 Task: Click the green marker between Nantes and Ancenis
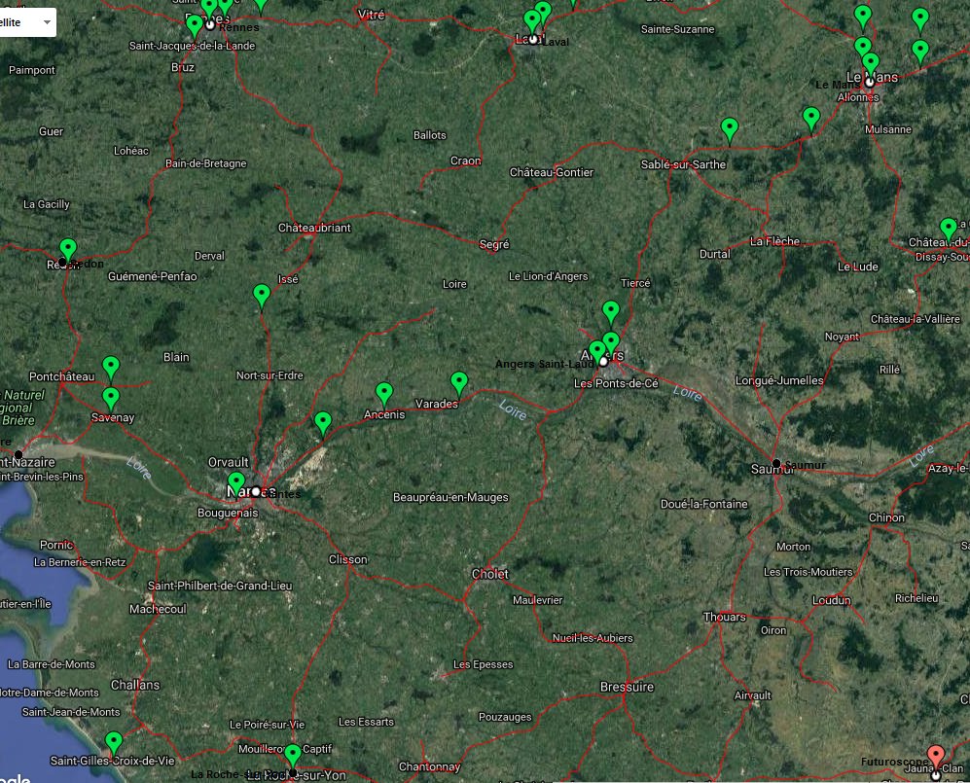pyautogui.click(x=323, y=424)
